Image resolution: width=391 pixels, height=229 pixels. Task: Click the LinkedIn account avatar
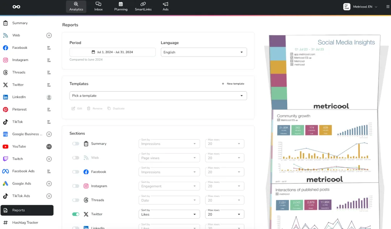[x=49, y=97]
